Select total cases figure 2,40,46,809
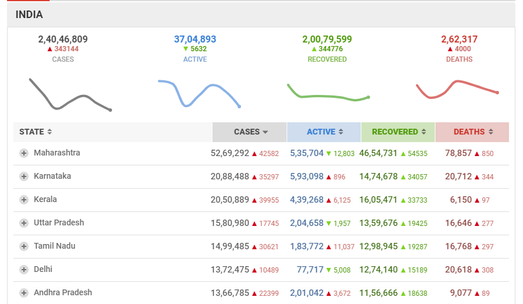 pos(62,39)
